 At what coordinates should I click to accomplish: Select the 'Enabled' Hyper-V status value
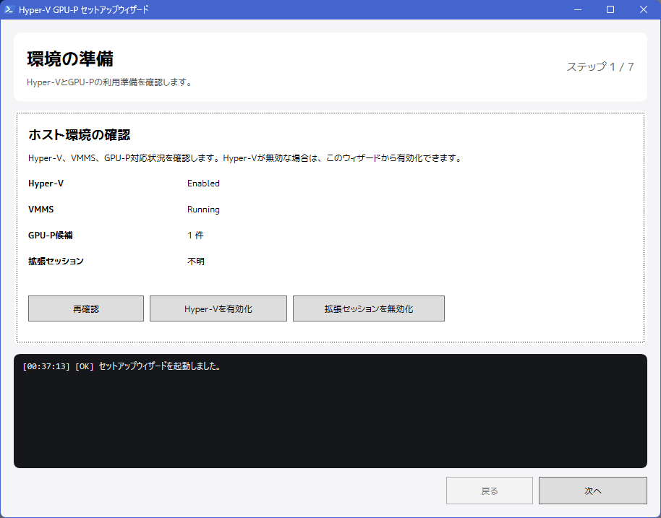click(x=203, y=184)
